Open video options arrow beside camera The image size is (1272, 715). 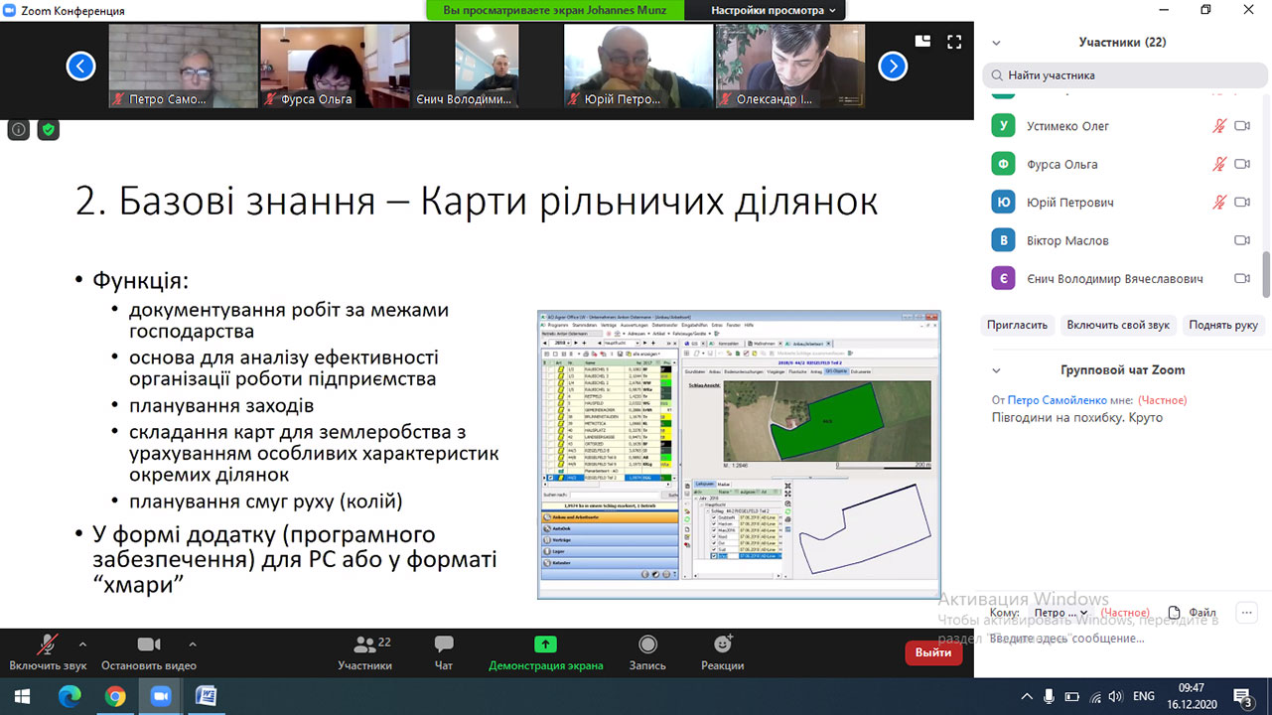pyautogui.click(x=193, y=643)
